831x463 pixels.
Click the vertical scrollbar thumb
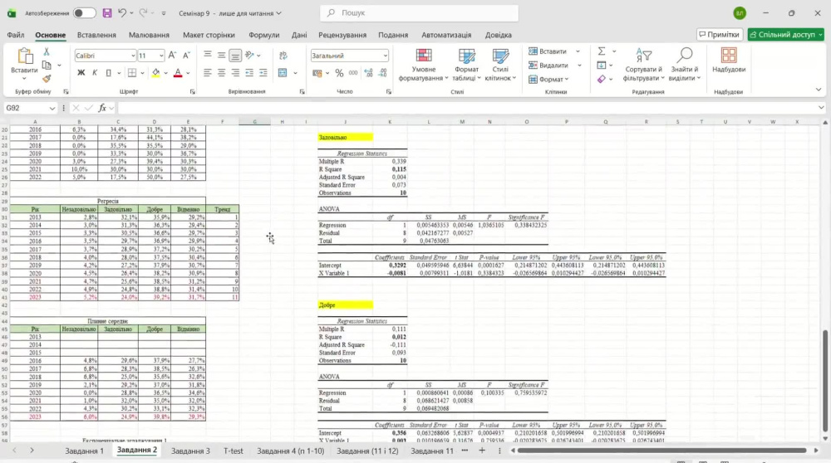[x=824, y=381]
